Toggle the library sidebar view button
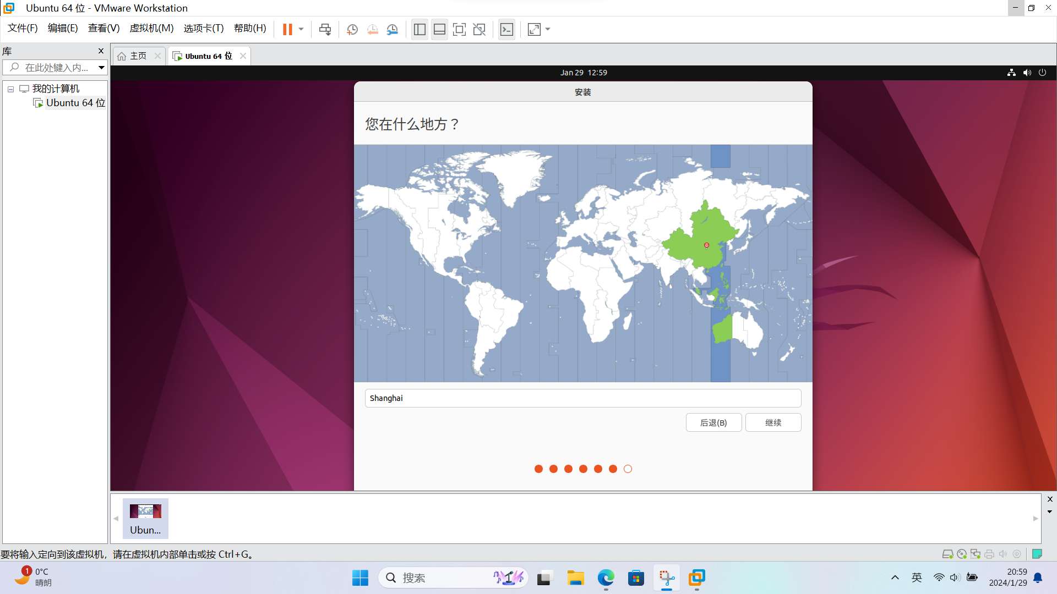The width and height of the screenshot is (1057, 594). tap(419, 29)
